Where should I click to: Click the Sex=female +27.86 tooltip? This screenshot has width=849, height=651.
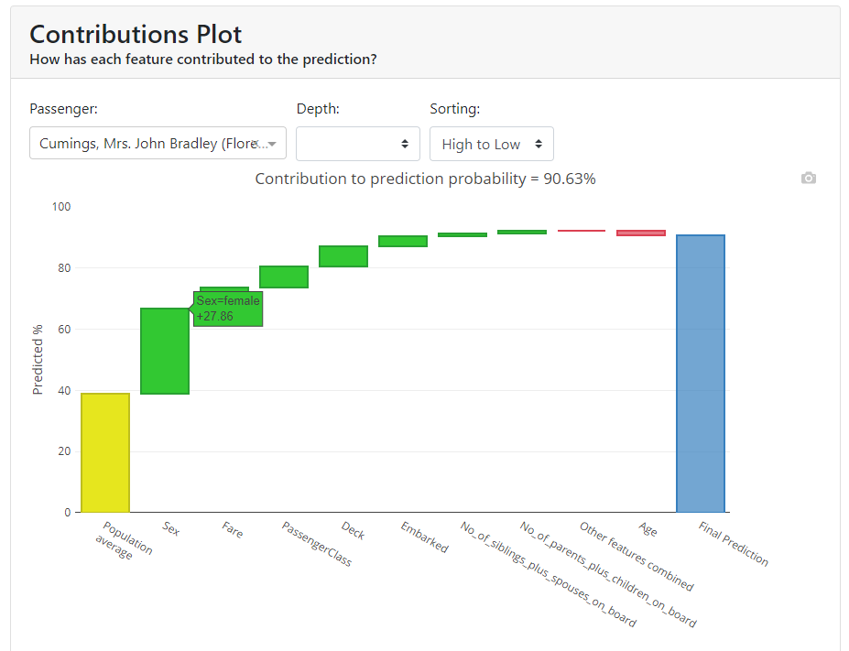tap(228, 307)
